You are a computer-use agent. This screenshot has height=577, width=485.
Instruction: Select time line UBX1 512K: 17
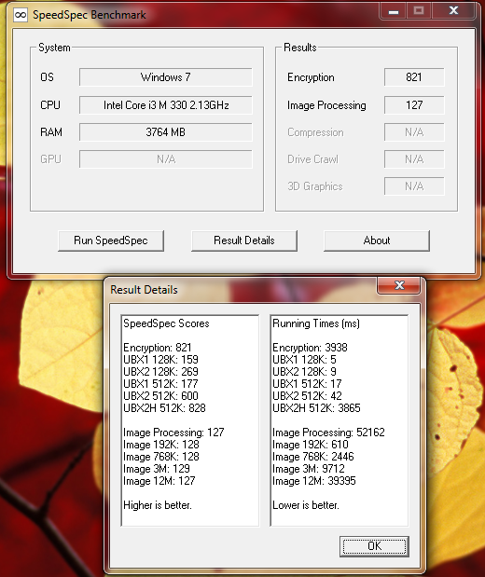pyautogui.click(x=307, y=384)
